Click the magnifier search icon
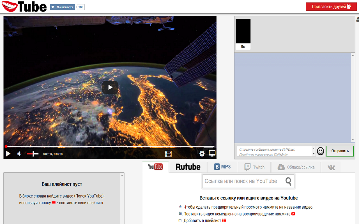This screenshot has width=359, height=224. tap(288, 181)
